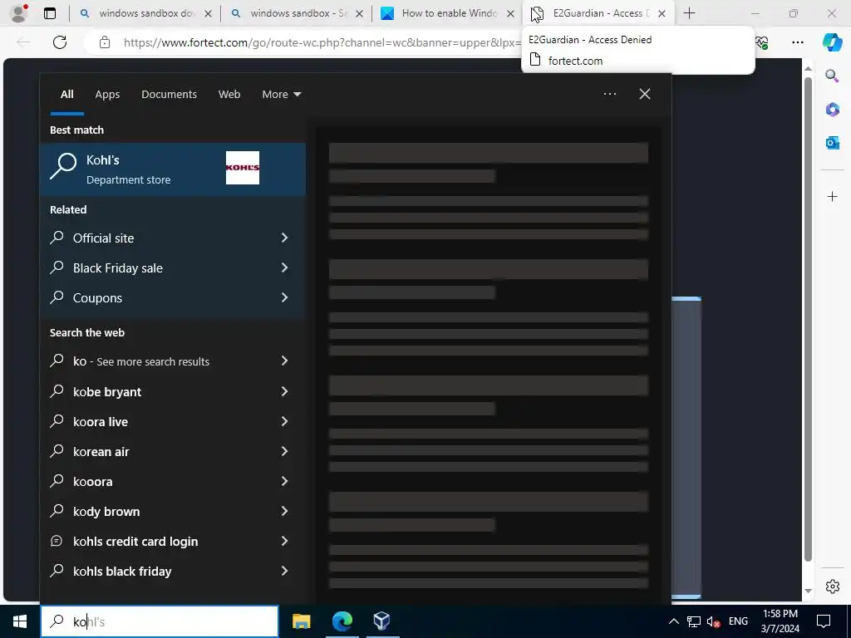Close the E2Guardian - Access Denied tab
Image resolution: width=851 pixels, height=638 pixels.
click(x=662, y=13)
